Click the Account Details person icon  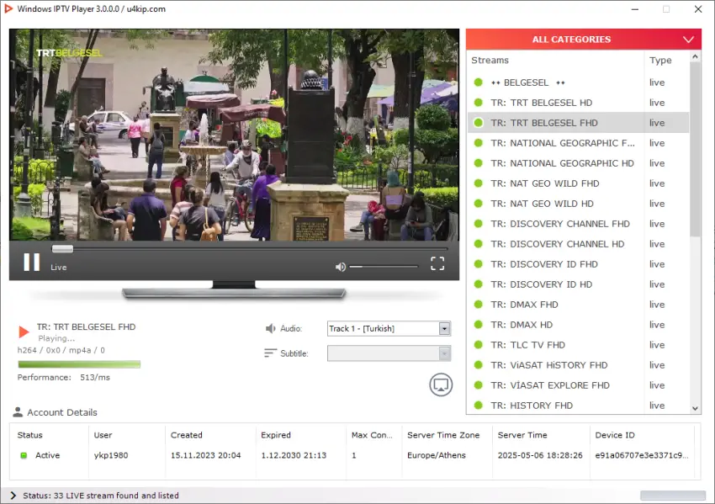(18, 411)
